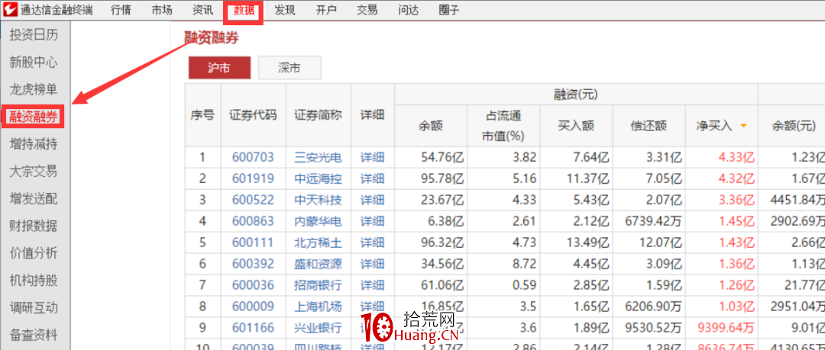This screenshot has height=350, width=825.
Task: Open 机构持股 in the sidebar
Action: click(x=33, y=280)
